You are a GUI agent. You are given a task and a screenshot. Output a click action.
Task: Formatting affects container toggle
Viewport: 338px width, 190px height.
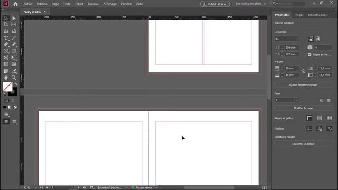coord(7,101)
